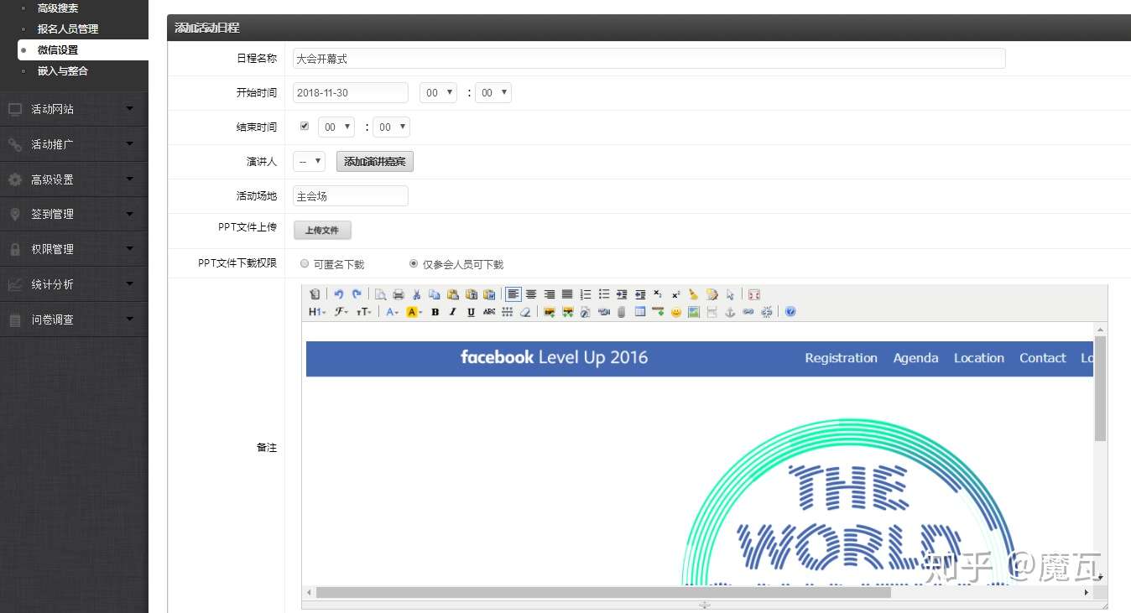Toggle the 结束时间 checkbox
1131x613 pixels.
[305, 126]
